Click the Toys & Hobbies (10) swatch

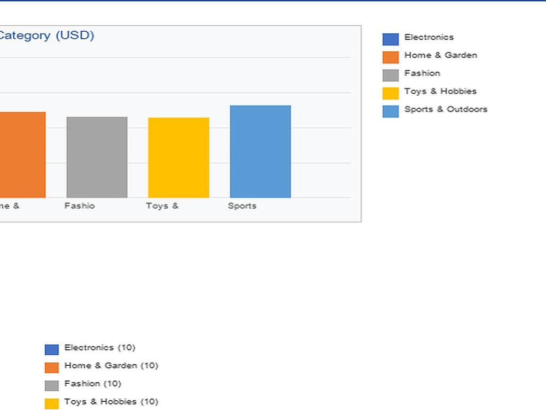[x=51, y=404]
